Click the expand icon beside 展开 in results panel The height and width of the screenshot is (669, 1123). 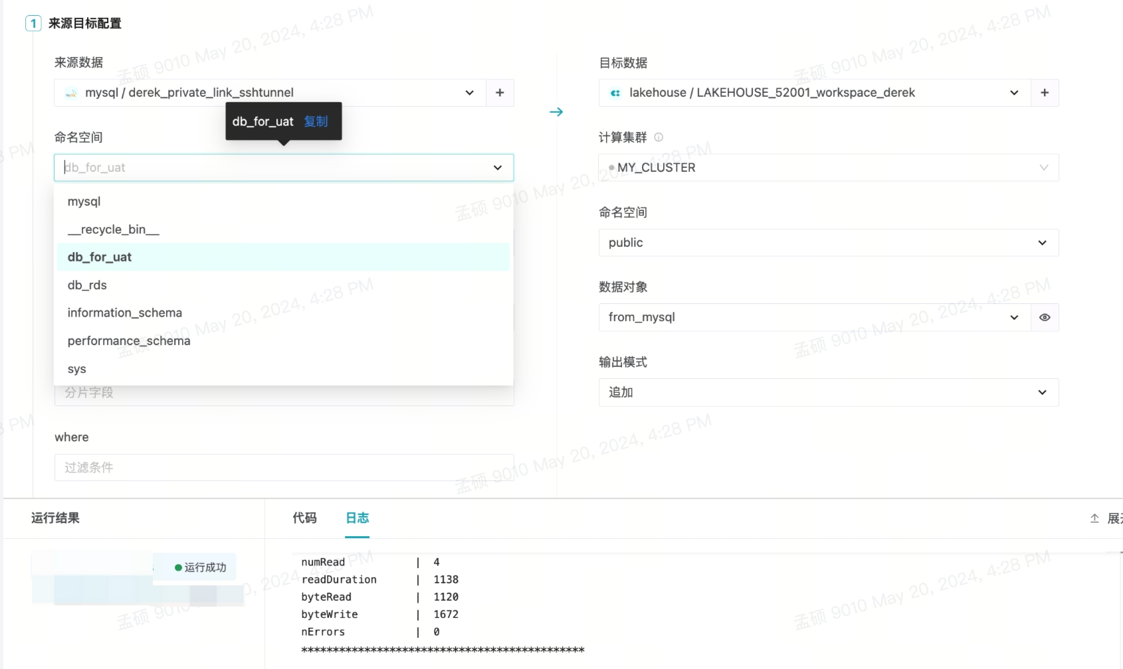[1094, 518]
